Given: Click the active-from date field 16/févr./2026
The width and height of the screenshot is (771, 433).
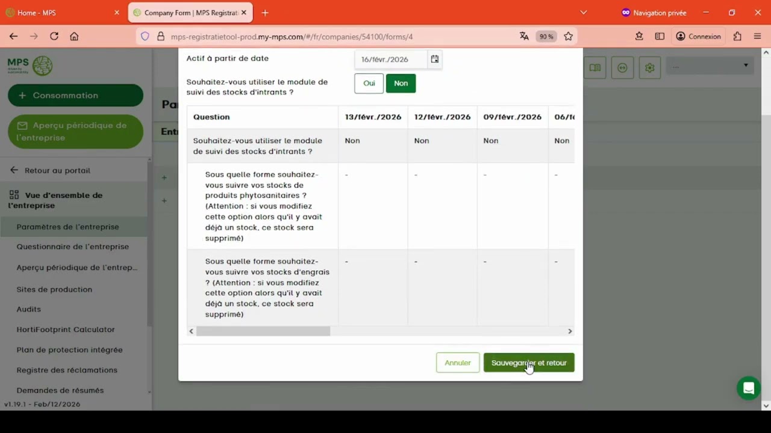Looking at the screenshot, I should pyautogui.click(x=392, y=59).
